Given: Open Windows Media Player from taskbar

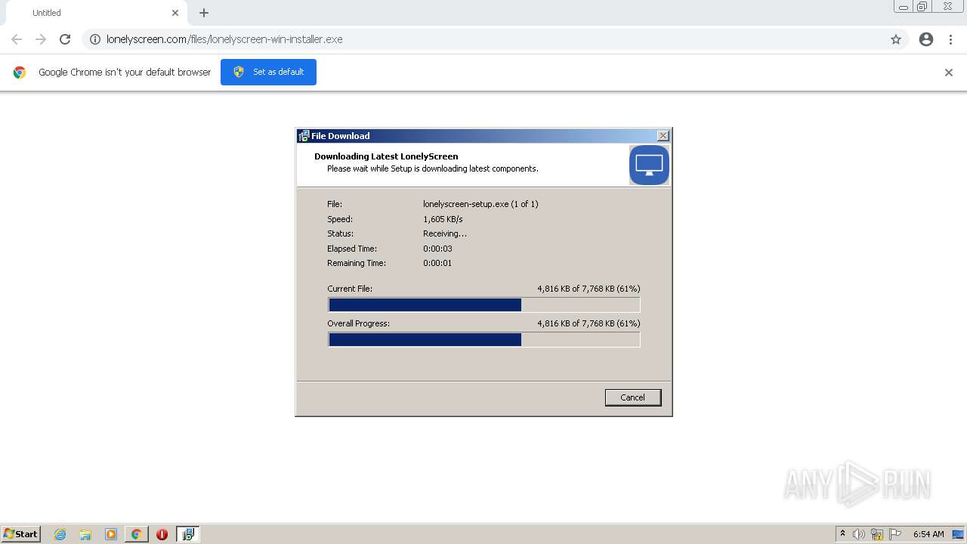Looking at the screenshot, I should 111,534.
